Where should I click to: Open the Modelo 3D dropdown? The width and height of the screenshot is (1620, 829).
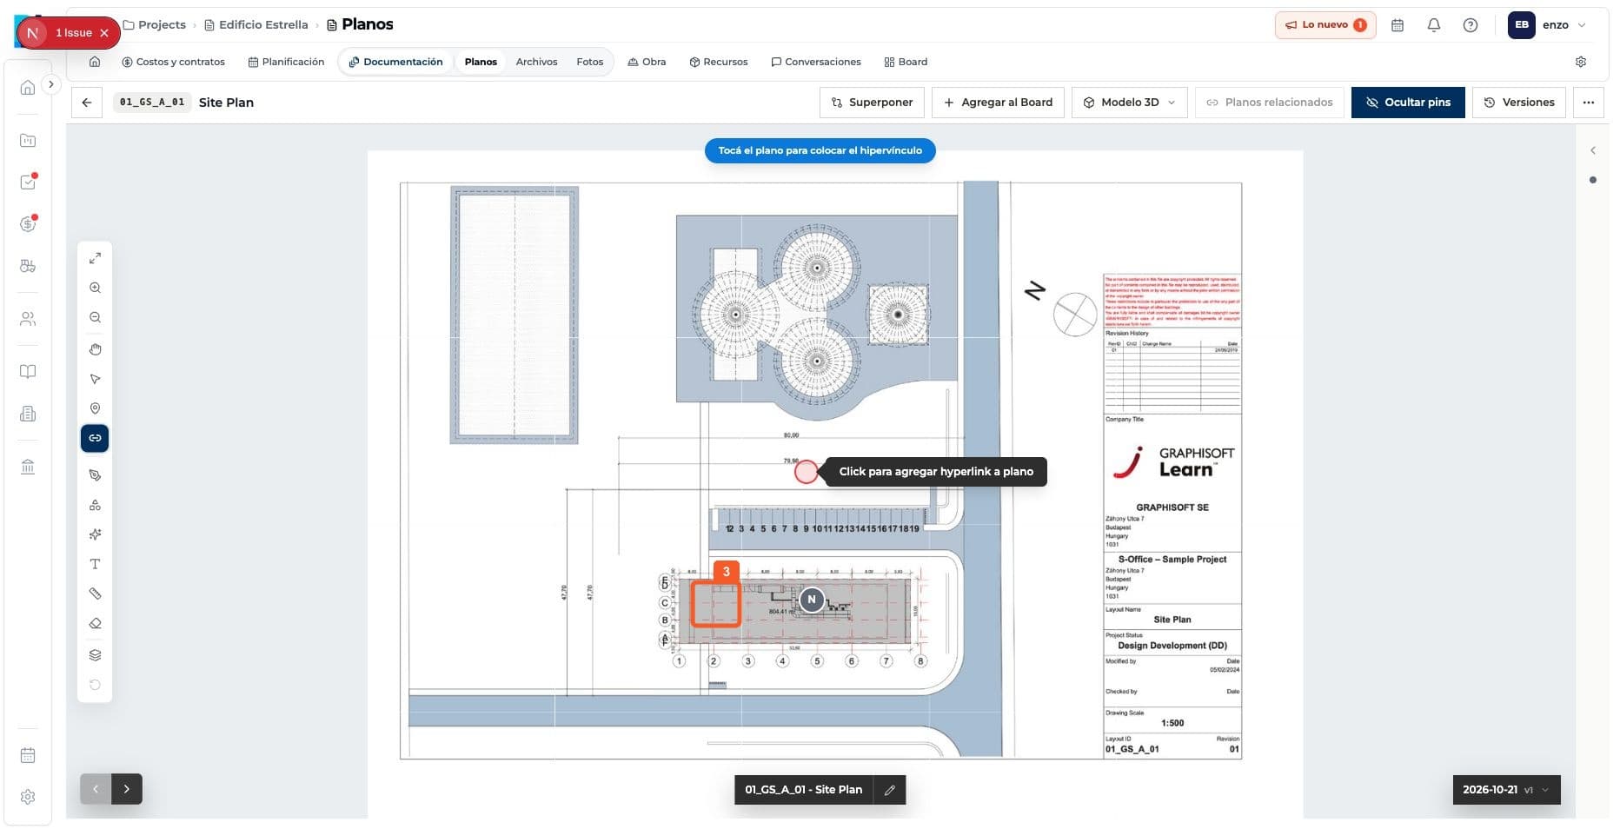1129,103
